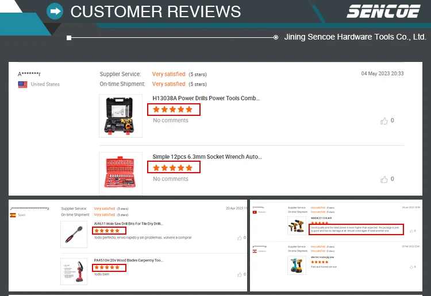Like the 'todo bien' review
This screenshot has height=296, width=431.
point(240,275)
